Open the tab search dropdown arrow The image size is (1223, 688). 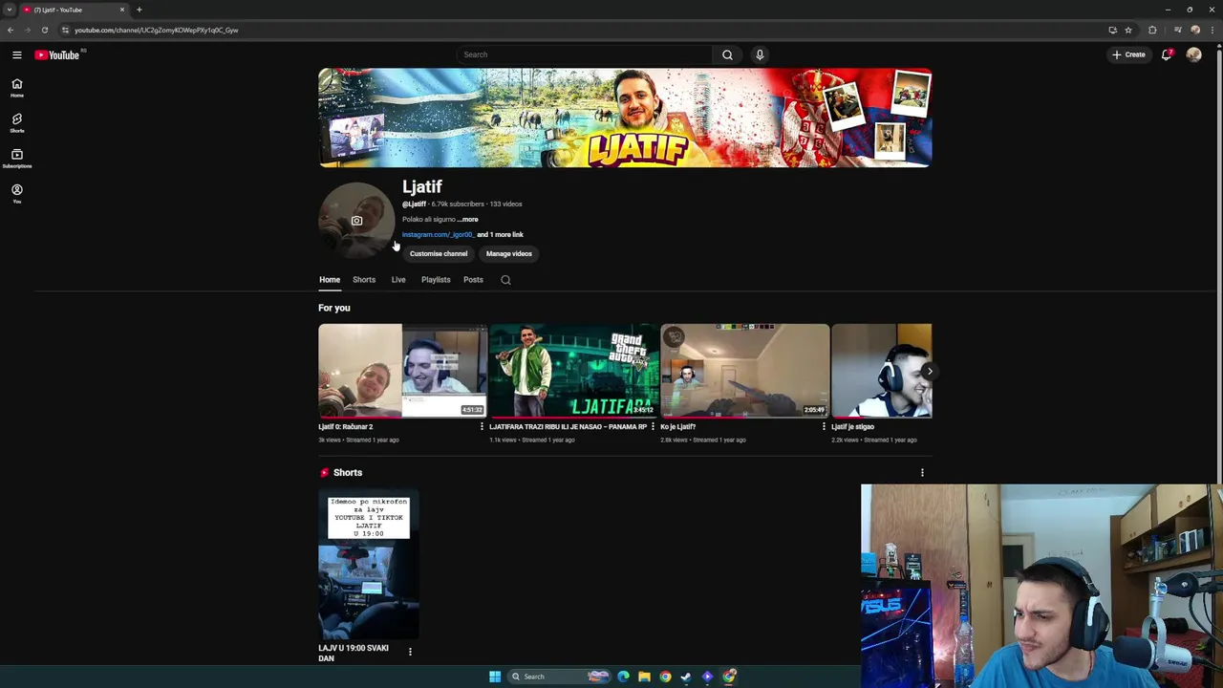pyautogui.click(x=9, y=10)
